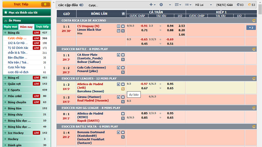Click the (92/92) Giải league filter

224,5
